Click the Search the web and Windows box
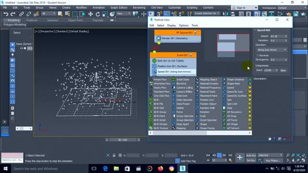The image size is (308, 173). [x=50, y=169]
